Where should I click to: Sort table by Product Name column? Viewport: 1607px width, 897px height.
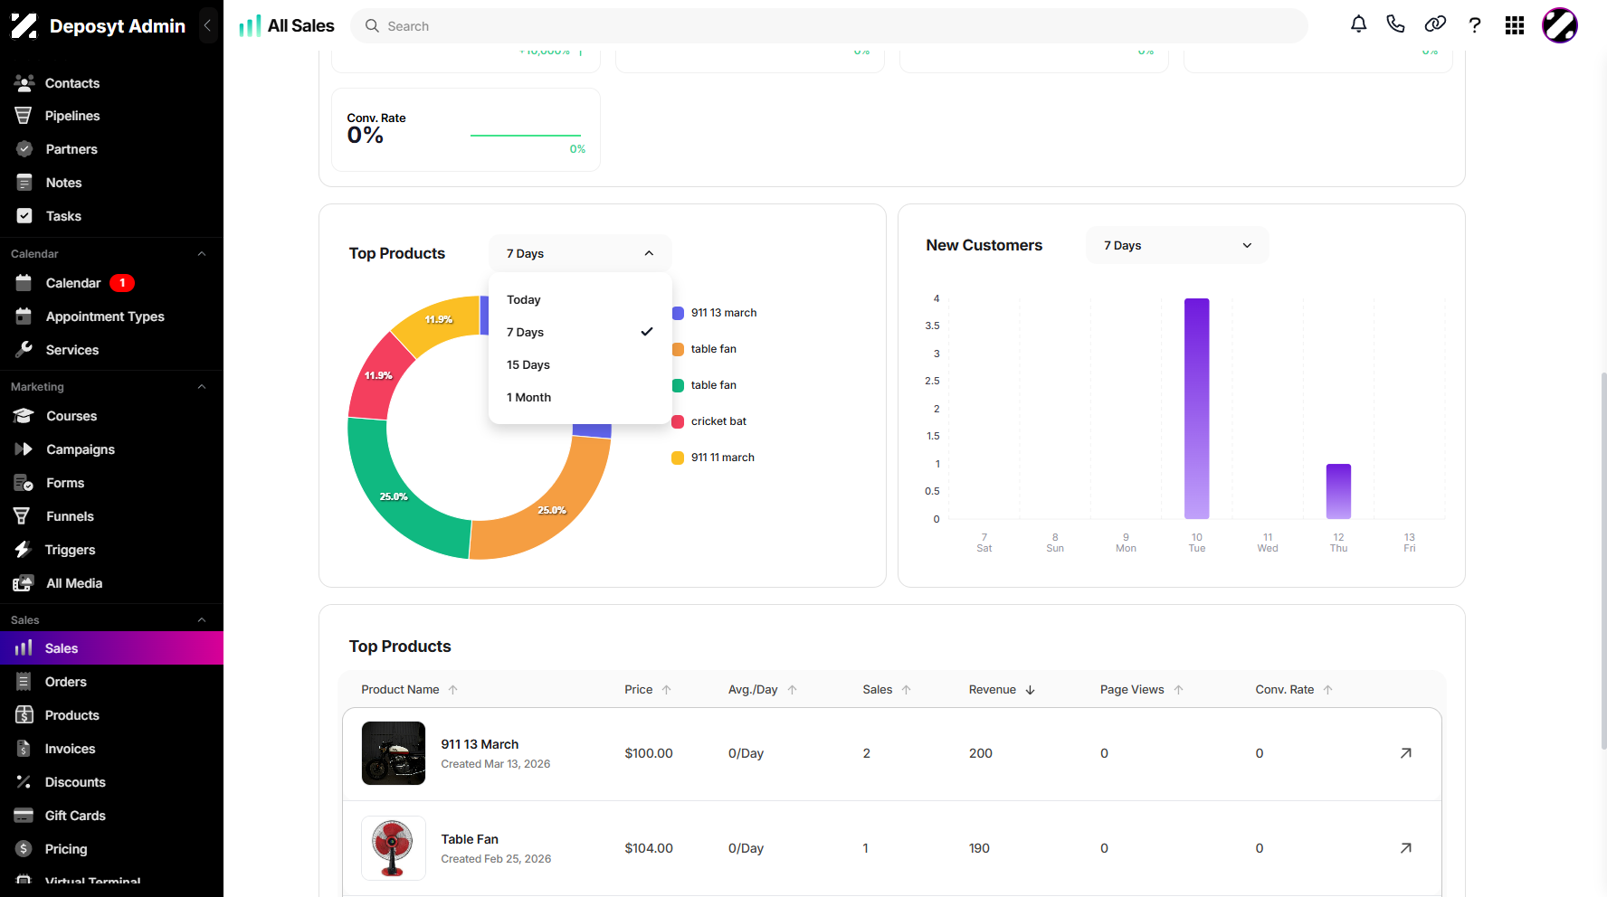(x=409, y=689)
